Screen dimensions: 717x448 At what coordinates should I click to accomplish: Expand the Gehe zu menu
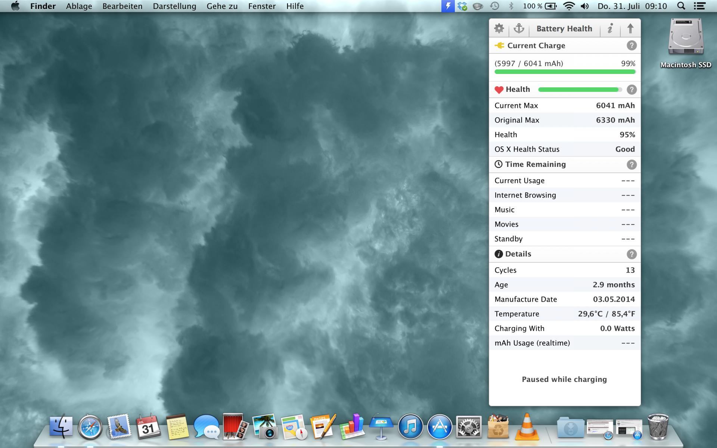click(222, 6)
